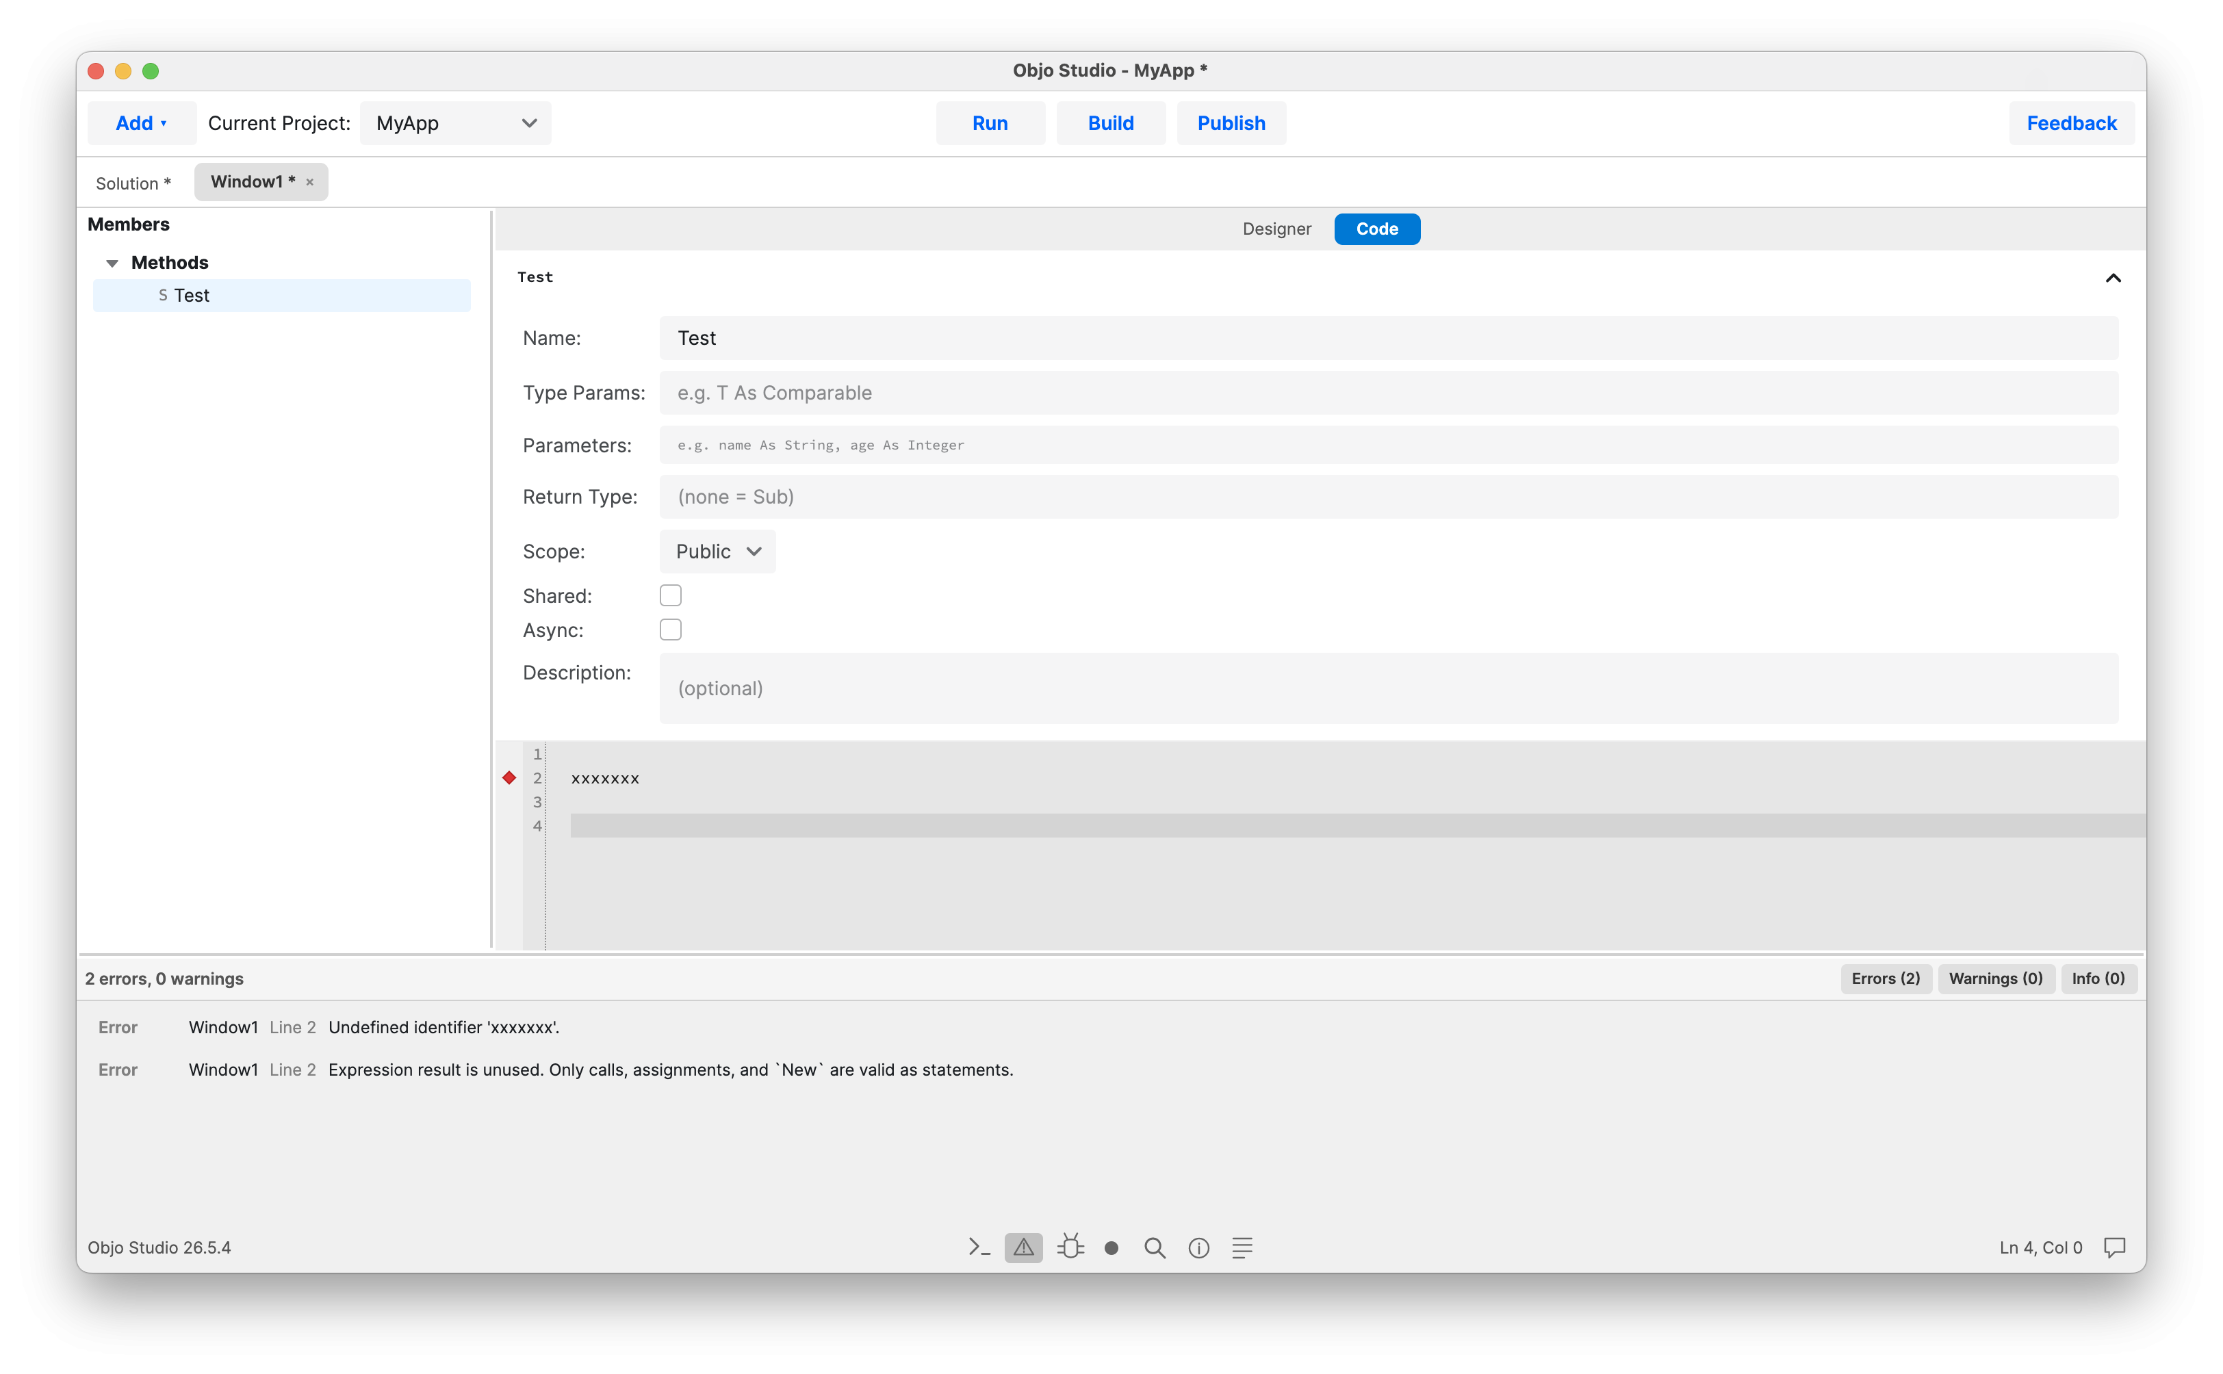The image size is (2223, 1374).
Task: Select the Expression result is unused error
Action: pos(1111,1070)
